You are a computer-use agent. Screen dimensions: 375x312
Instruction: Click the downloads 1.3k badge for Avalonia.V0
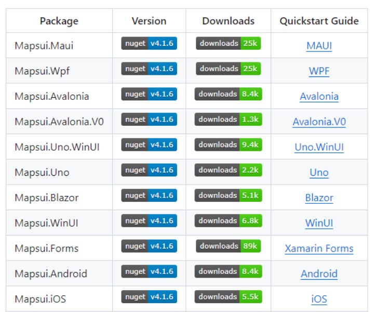click(x=228, y=119)
